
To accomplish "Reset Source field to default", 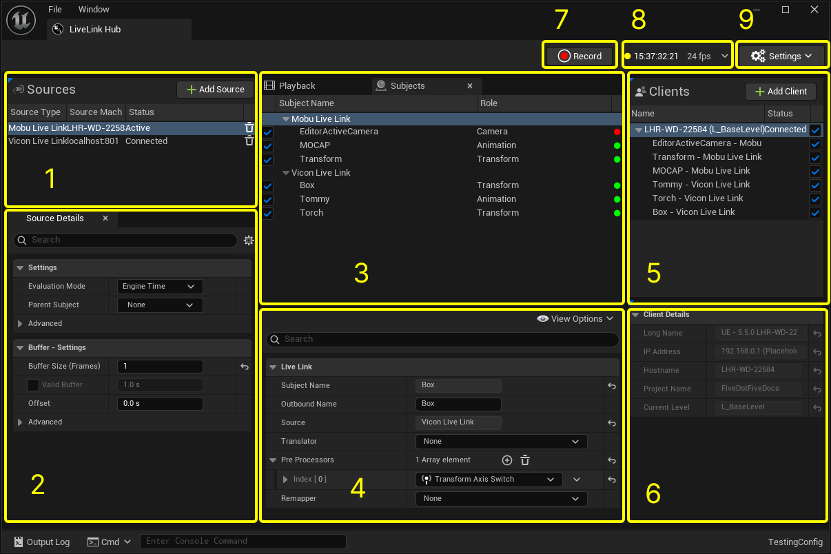I will coord(611,423).
